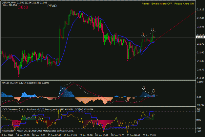Click the 19 Jun 13:20 time axis label
This screenshot has width=205, height=137.
(70, 135)
